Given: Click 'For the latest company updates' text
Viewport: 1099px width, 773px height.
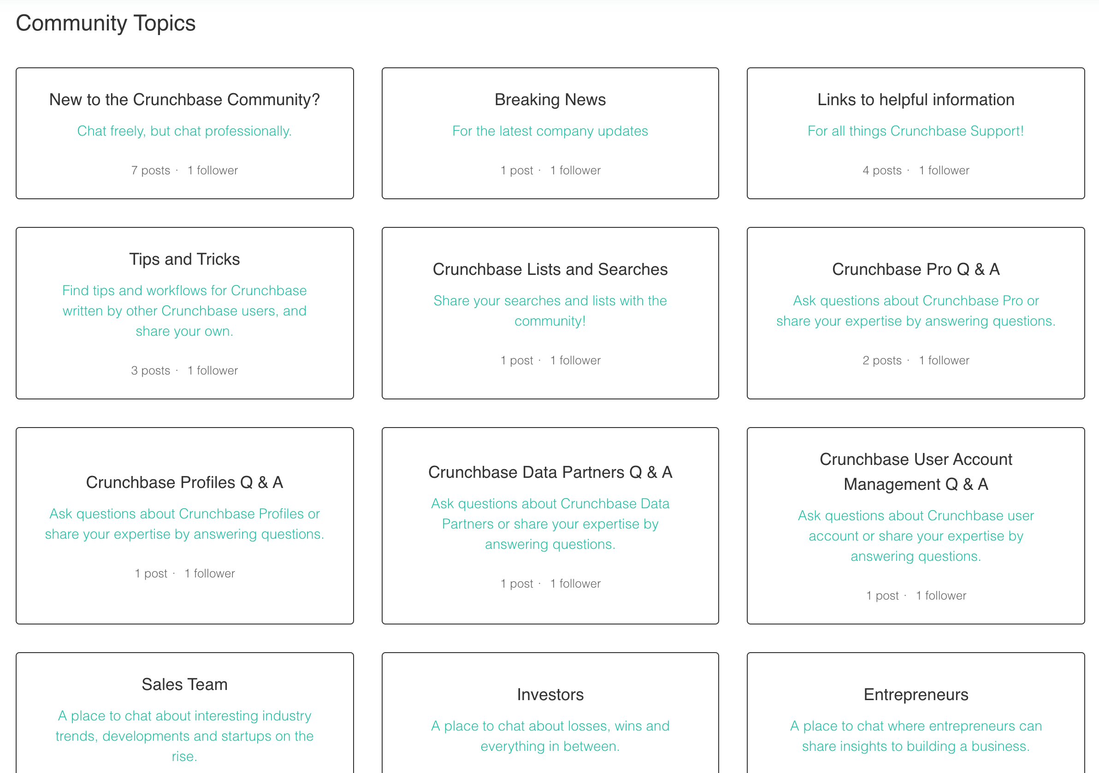Looking at the screenshot, I should [550, 131].
